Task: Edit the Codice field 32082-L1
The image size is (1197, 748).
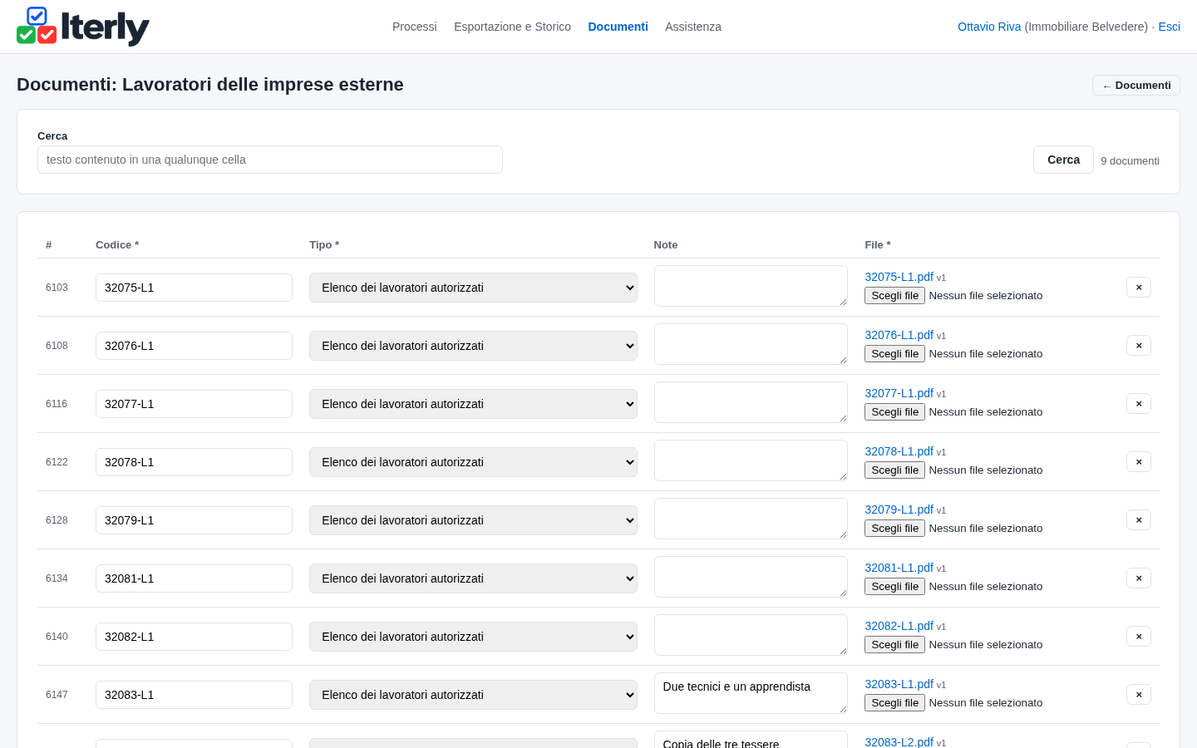Action: click(194, 637)
